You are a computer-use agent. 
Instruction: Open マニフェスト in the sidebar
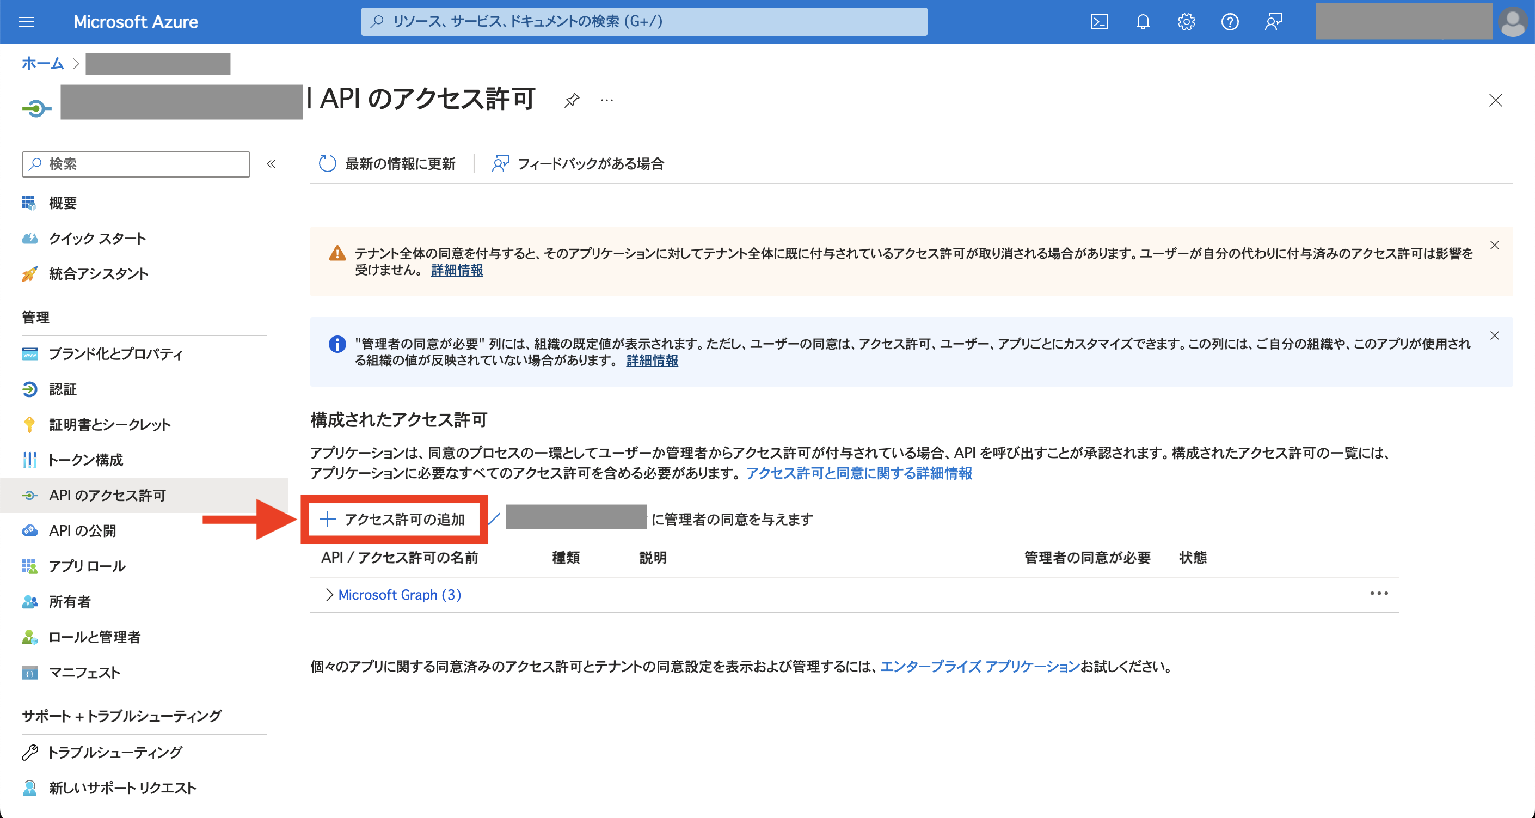coord(84,673)
